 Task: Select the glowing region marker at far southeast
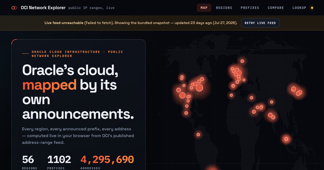286,139
